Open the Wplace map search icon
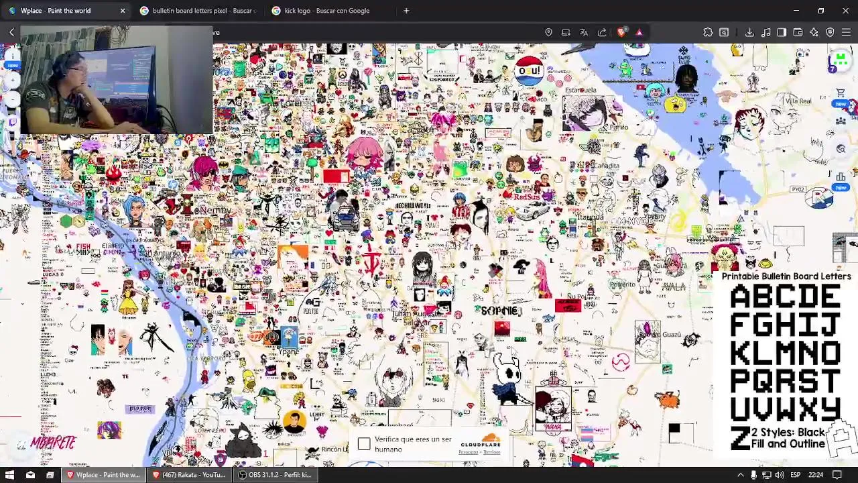This screenshot has width=858, height=483. coord(841,149)
